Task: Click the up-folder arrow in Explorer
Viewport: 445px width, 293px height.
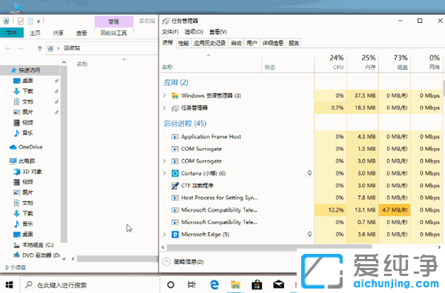Action: pyautogui.click(x=40, y=48)
